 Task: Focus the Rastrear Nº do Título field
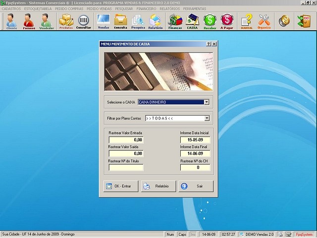pos(126,168)
